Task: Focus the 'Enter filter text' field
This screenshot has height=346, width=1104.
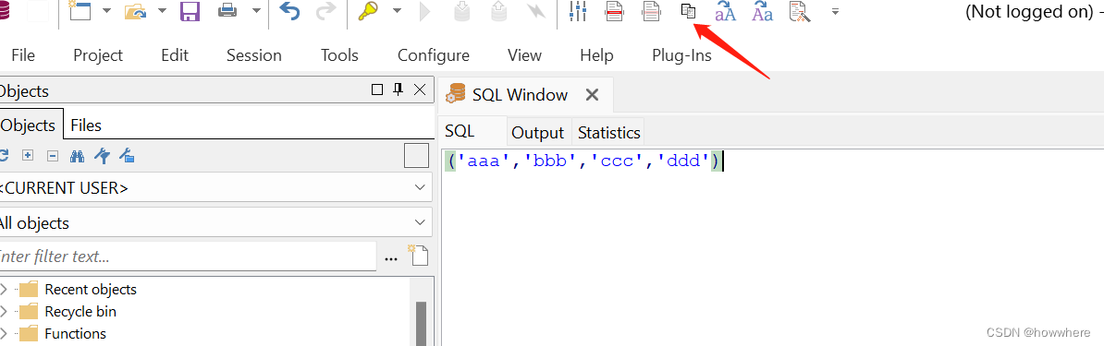Action: [x=187, y=257]
